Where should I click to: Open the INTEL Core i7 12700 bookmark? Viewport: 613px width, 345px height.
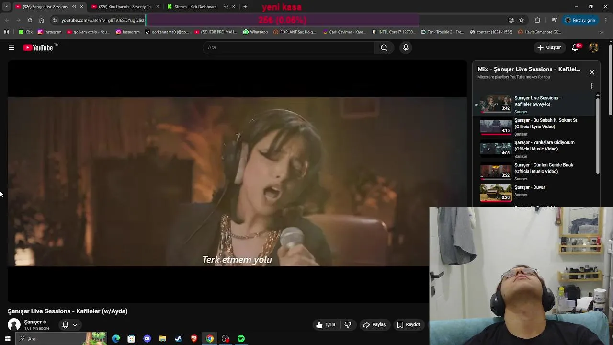click(x=393, y=32)
